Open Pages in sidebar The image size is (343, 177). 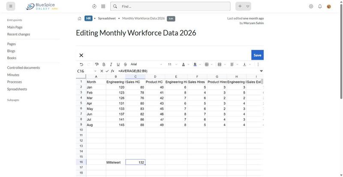(x=12, y=44)
